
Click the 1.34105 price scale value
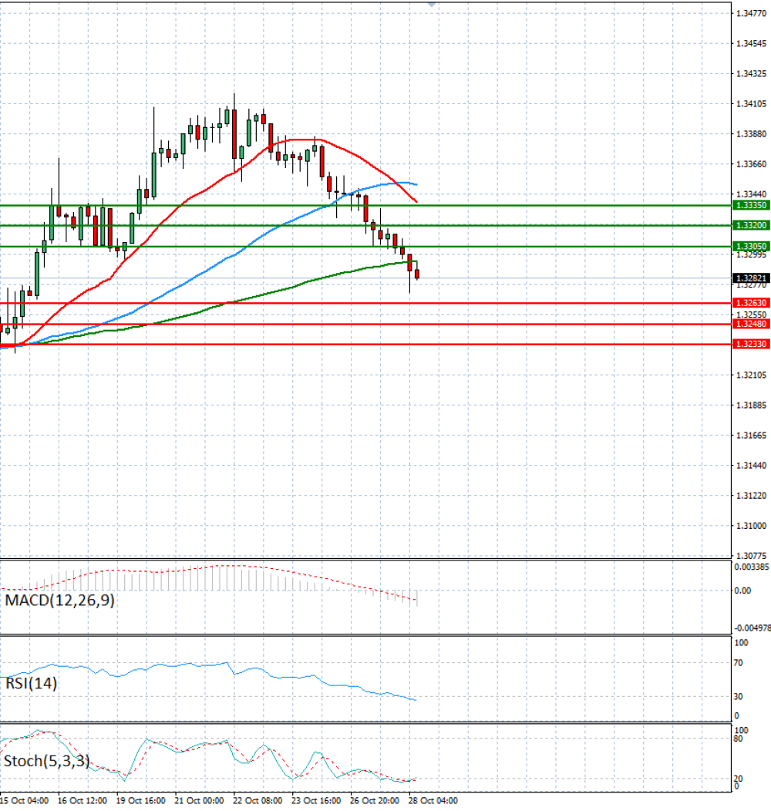[x=751, y=104]
